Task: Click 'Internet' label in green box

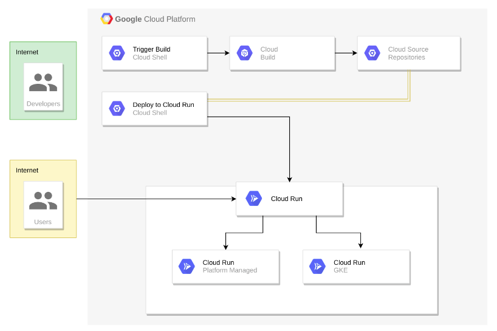Action: tap(27, 52)
